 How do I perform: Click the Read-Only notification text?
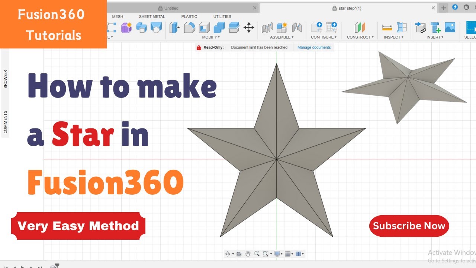[x=213, y=47]
